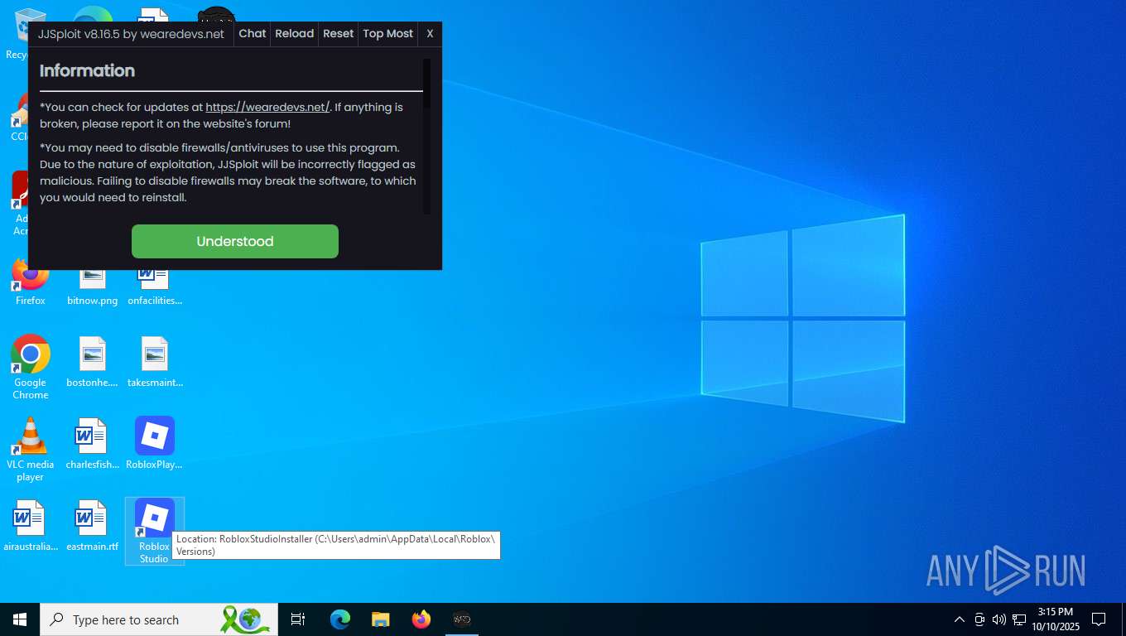Open Task View on the taskbar

click(x=298, y=619)
